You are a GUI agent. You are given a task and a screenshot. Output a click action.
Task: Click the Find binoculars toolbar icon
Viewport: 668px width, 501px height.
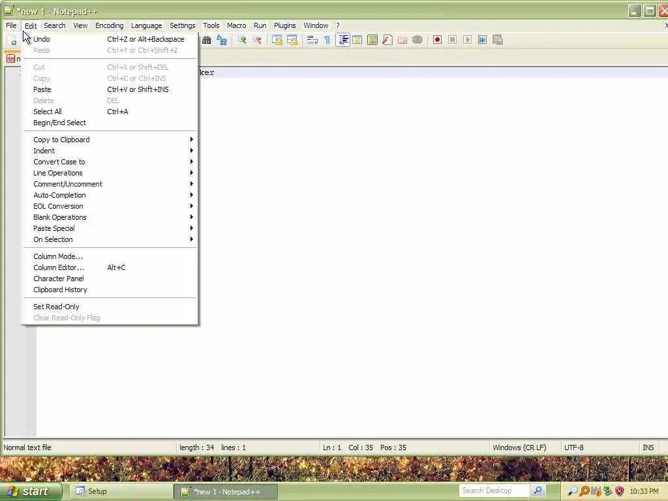click(207, 40)
